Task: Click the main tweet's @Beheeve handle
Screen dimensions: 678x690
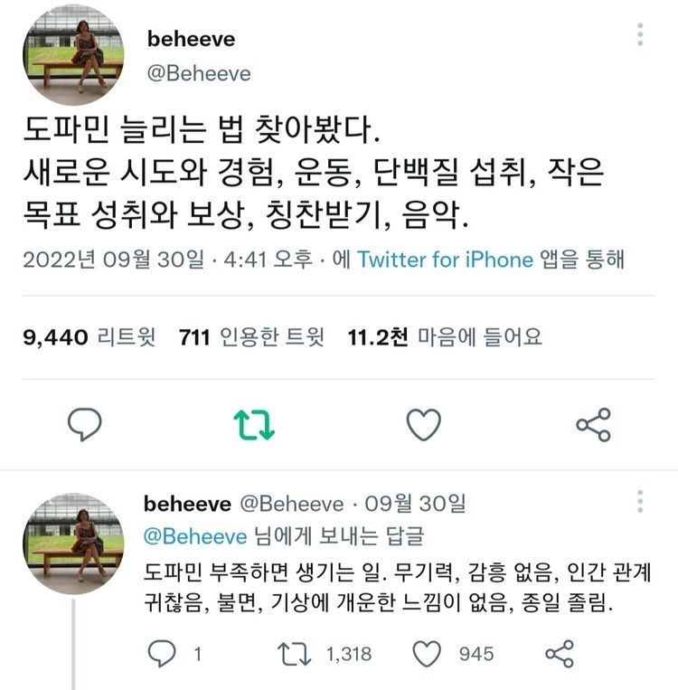Action: tap(198, 73)
